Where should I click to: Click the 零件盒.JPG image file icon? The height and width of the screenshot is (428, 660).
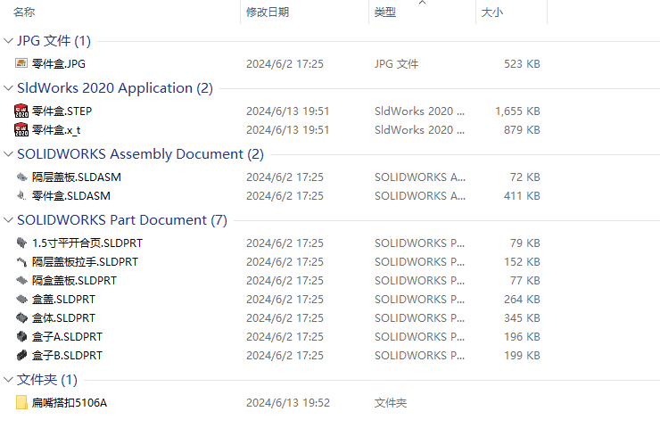[21, 63]
